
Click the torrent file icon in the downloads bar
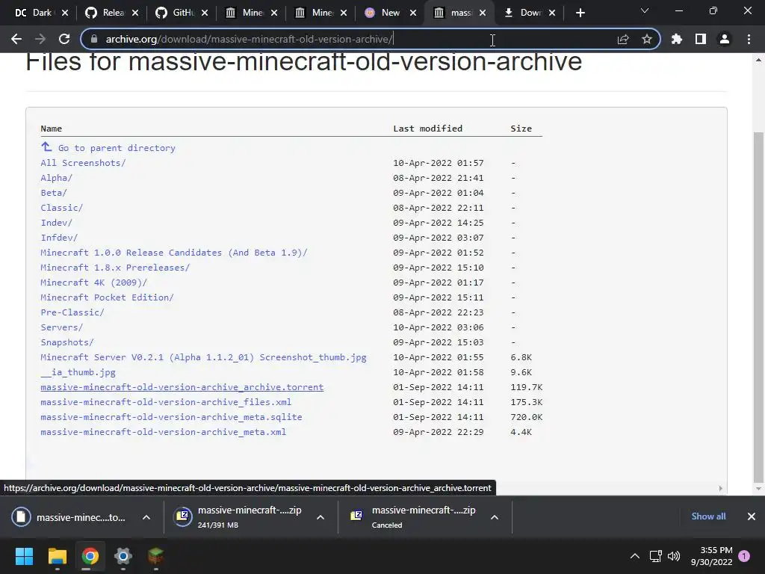[21, 517]
